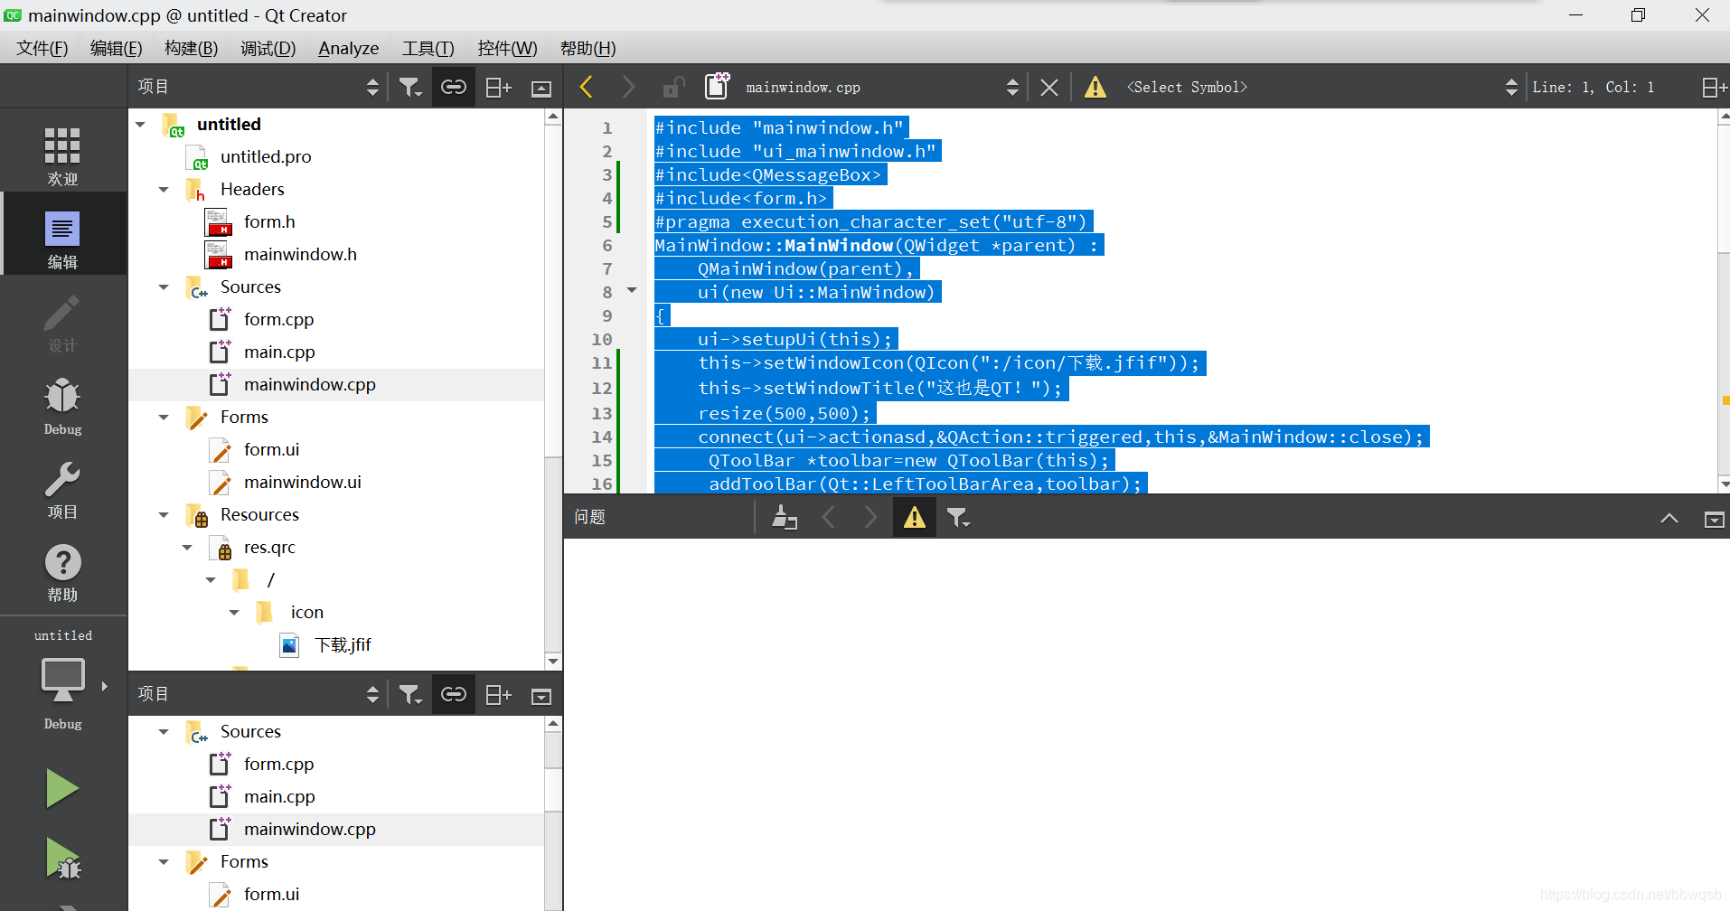Collapse the Sources folder in top tree

pos(164,287)
